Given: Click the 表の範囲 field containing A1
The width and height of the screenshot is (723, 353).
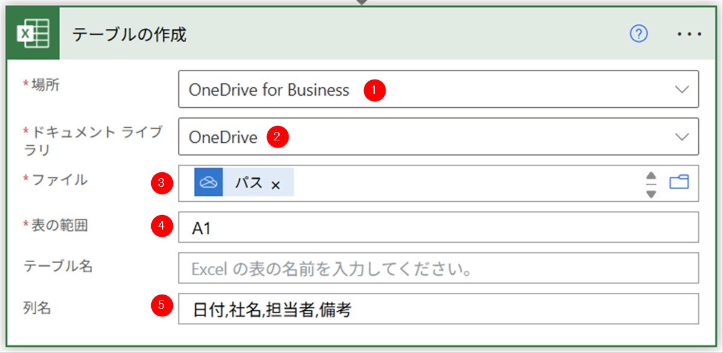Looking at the screenshot, I should coord(438,228).
